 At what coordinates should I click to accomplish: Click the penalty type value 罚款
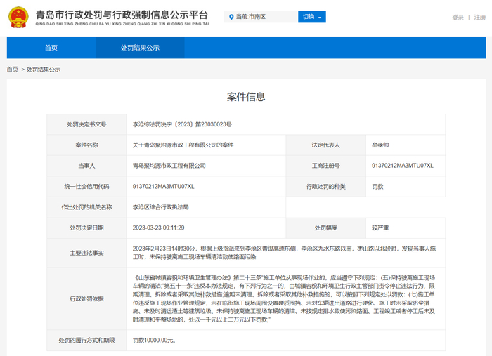coord(378,186)
